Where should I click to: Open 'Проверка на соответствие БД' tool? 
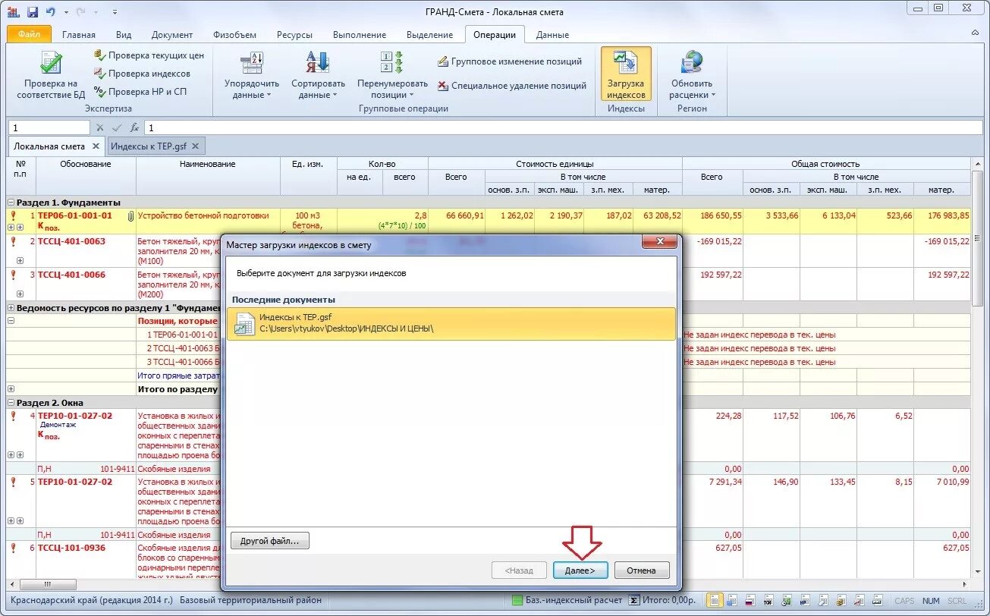pyautogui.click(x=51, y=76)
